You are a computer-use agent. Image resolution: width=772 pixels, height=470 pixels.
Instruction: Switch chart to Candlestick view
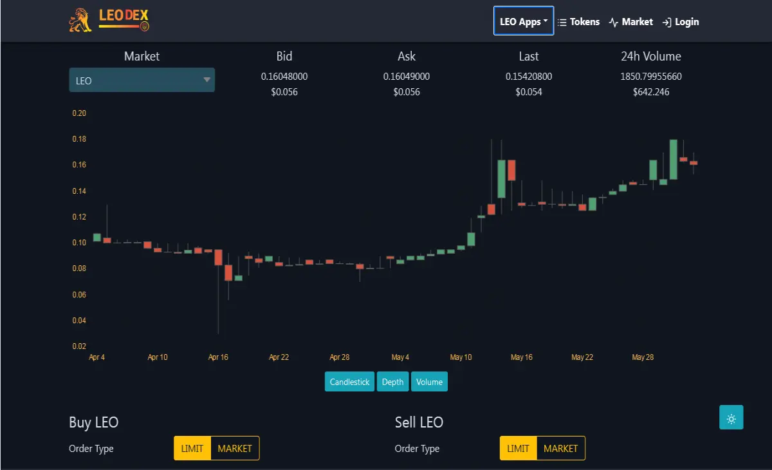(349, 382)
